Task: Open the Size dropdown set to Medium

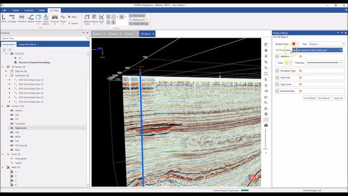Action: point(326,44)
